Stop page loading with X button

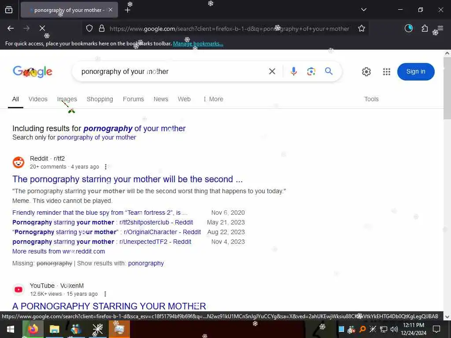pyautogui.click(x=42, y=28)
